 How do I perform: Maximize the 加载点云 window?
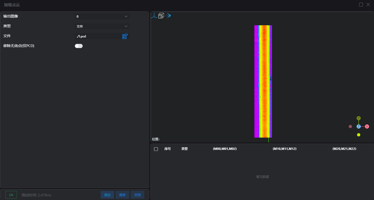click(x=361, y=4)
